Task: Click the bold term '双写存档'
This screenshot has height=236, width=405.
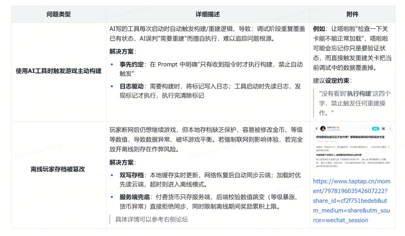Action: coord(132,175)
